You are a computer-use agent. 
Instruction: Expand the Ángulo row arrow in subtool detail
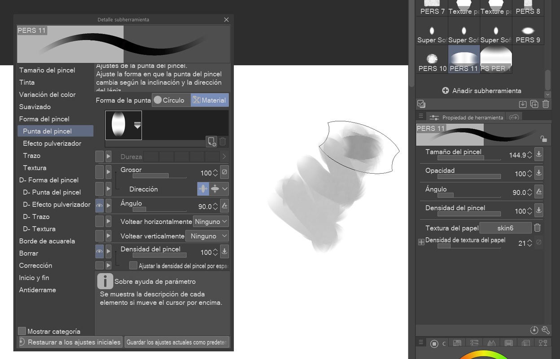click(109, 206)
